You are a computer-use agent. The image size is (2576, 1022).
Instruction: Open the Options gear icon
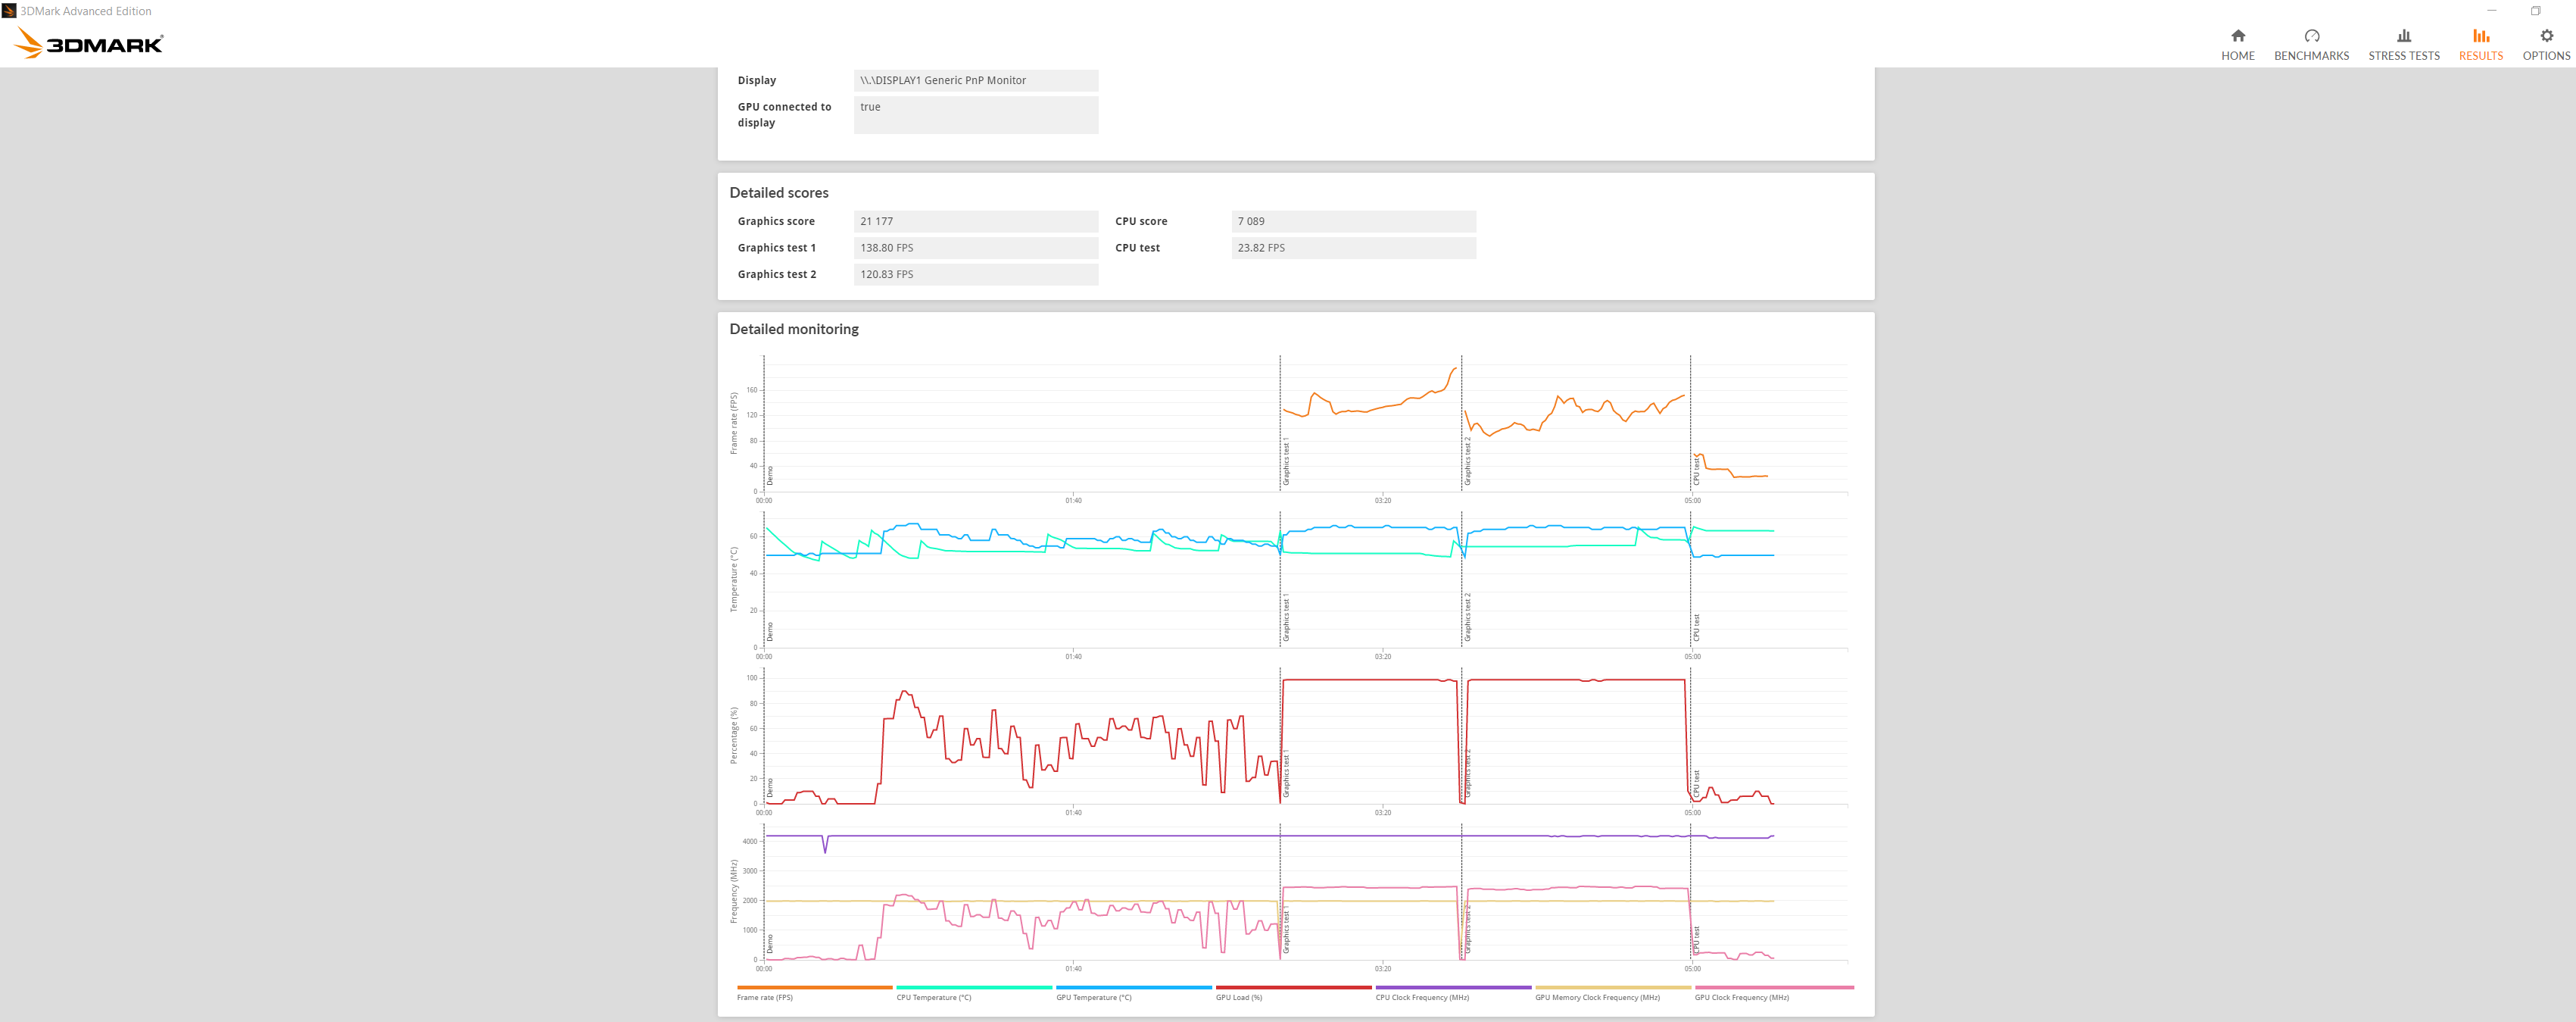[2546, 36]
